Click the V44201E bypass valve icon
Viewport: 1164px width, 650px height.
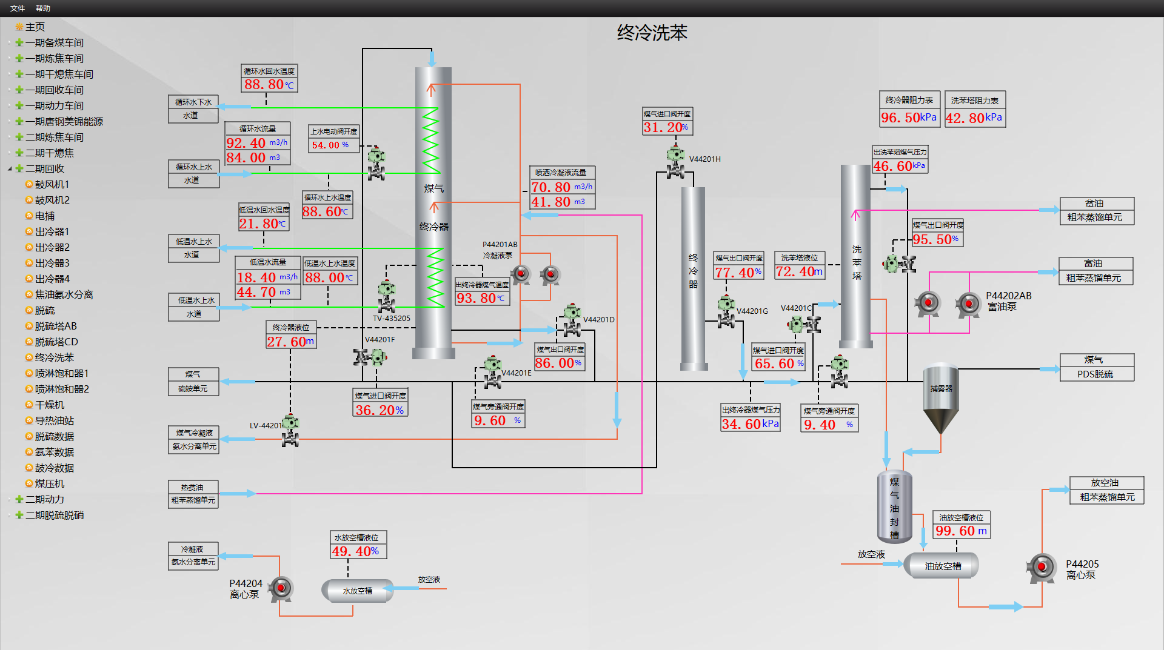(492, 372)
